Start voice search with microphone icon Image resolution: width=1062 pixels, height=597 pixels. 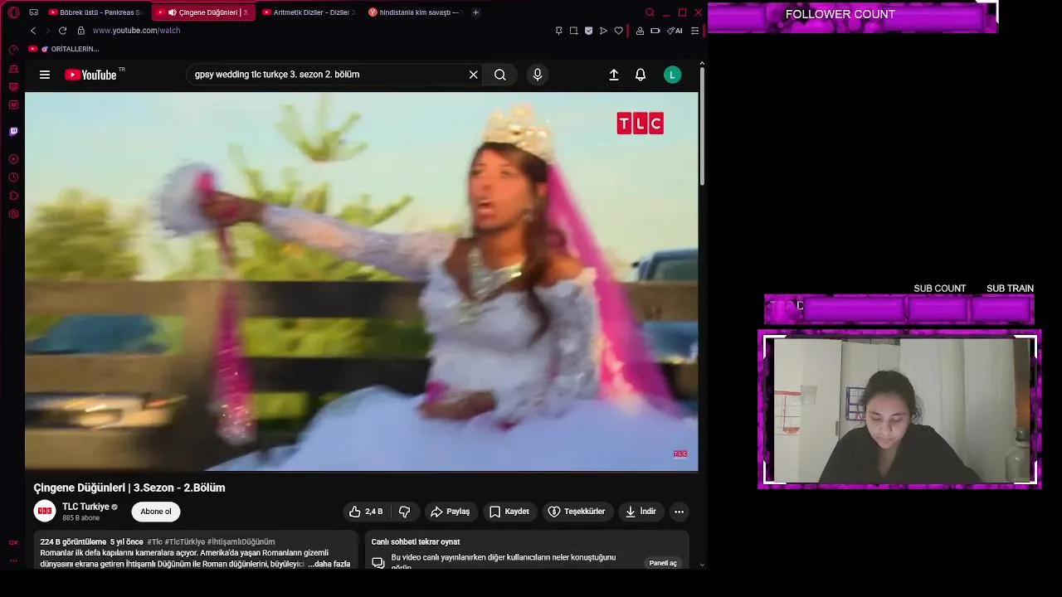tap(538, 75)
